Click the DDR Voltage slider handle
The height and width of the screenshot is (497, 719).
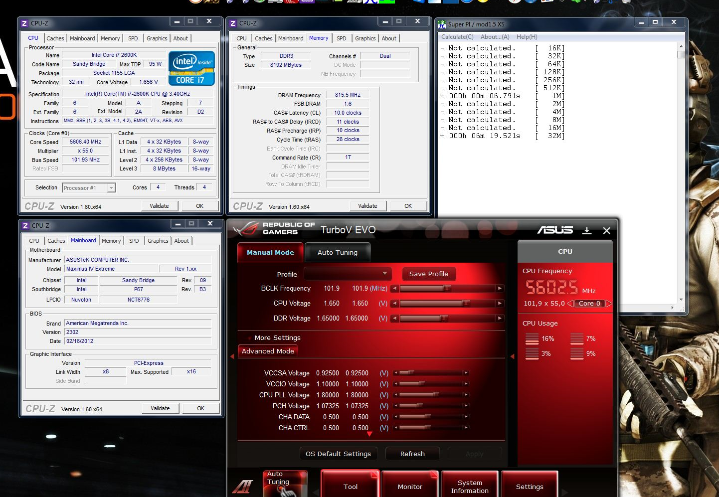point(444,318)
